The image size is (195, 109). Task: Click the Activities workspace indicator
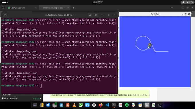click(5, 2)
